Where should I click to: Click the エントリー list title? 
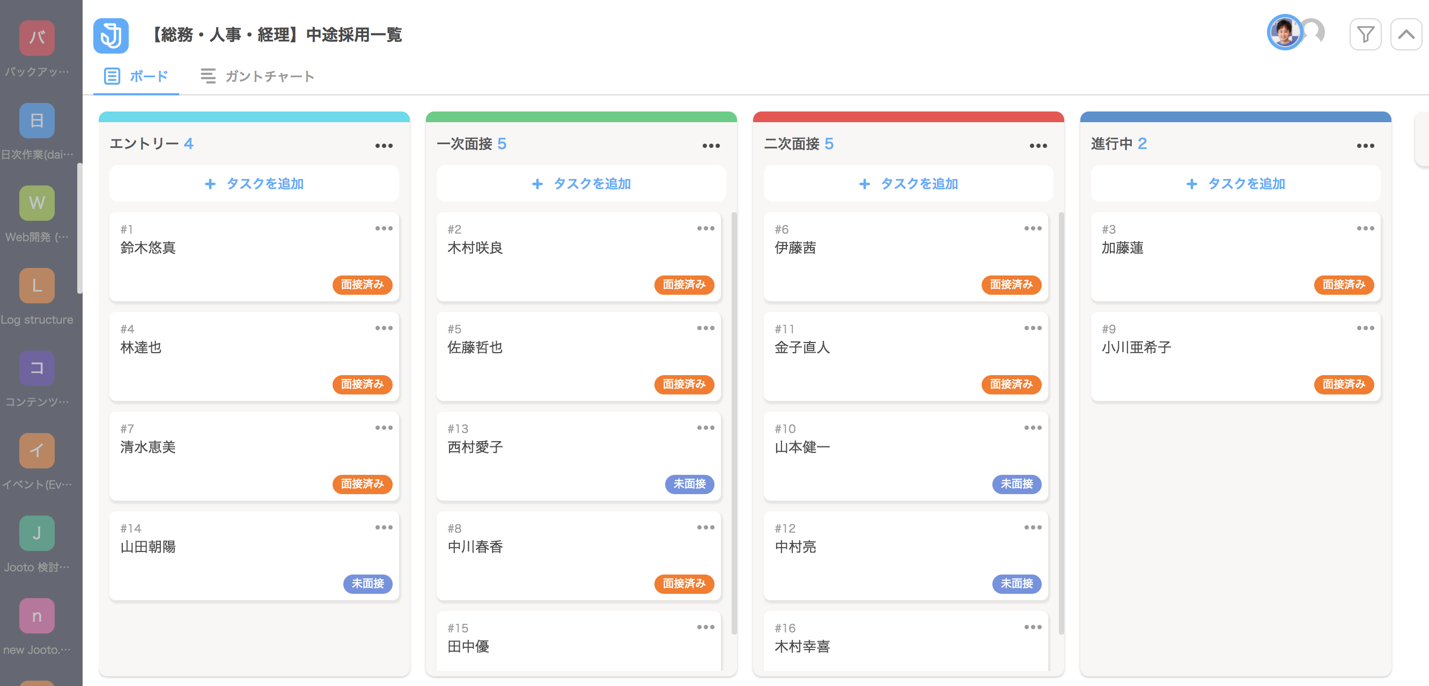(144, 144)
